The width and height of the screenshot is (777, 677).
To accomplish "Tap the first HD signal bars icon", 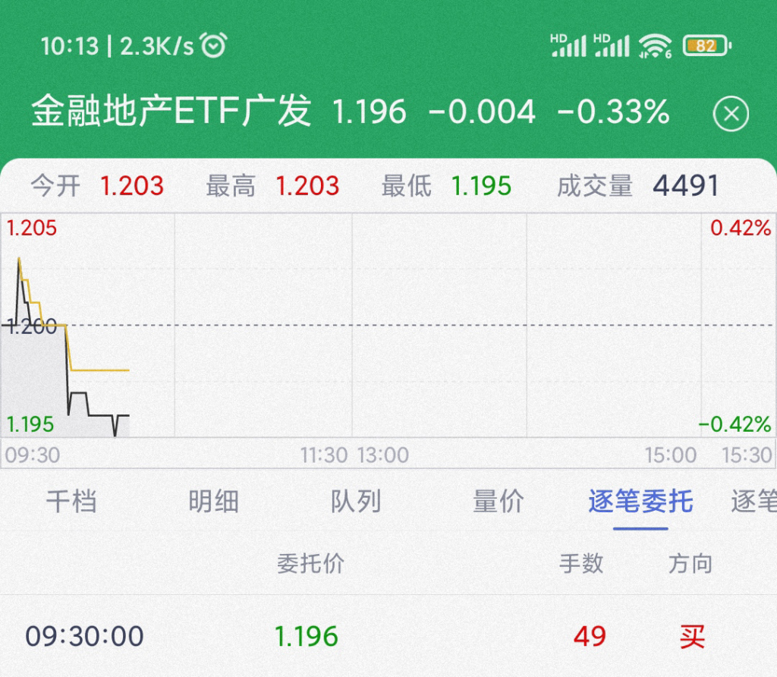I will click(568, 46).
